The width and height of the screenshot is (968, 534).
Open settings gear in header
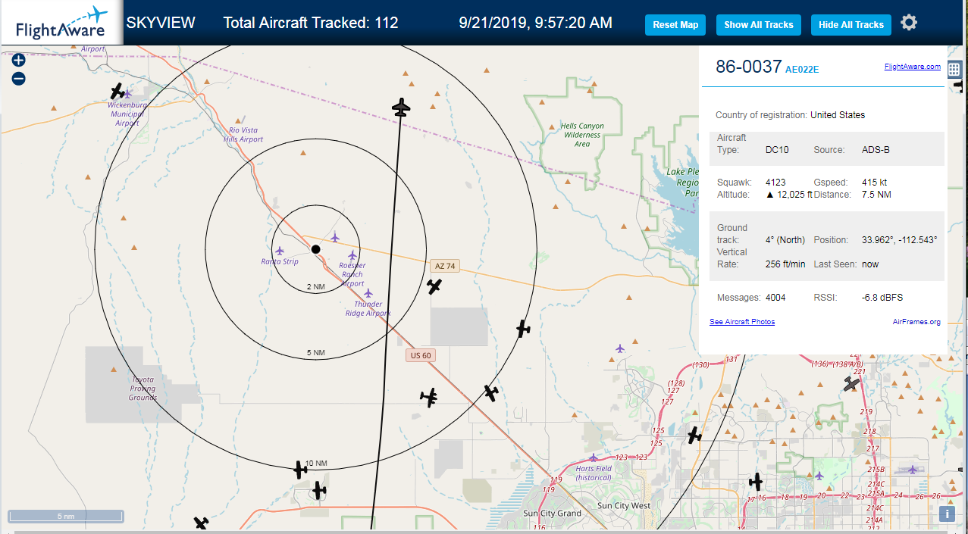[909, 23]
